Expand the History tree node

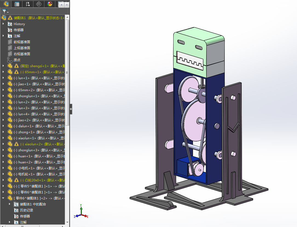(x=3, y=24)
